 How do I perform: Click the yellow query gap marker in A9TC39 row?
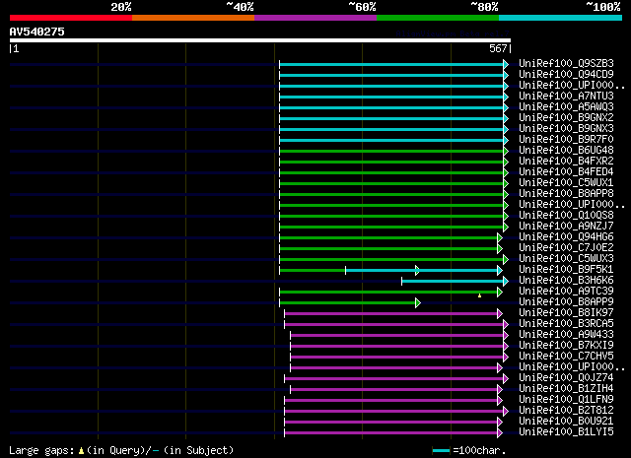[479, 295]
